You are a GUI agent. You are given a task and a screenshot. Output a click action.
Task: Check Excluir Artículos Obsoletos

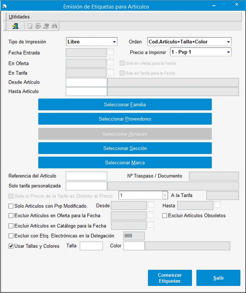165,216
